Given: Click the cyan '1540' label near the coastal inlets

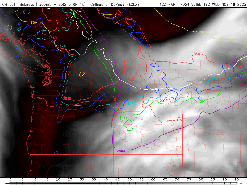Looking at the screenshot, I should click(x=62, y=47).
